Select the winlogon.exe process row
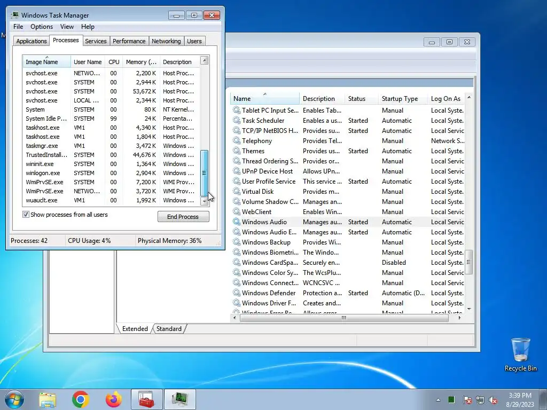The width and height of the screenshot is (547, 410). 111,173
